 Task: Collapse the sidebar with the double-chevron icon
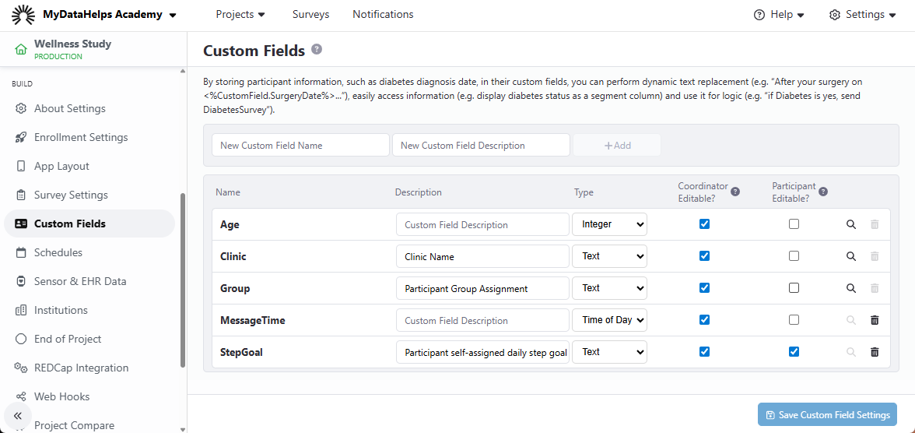(x=18, y=416)
